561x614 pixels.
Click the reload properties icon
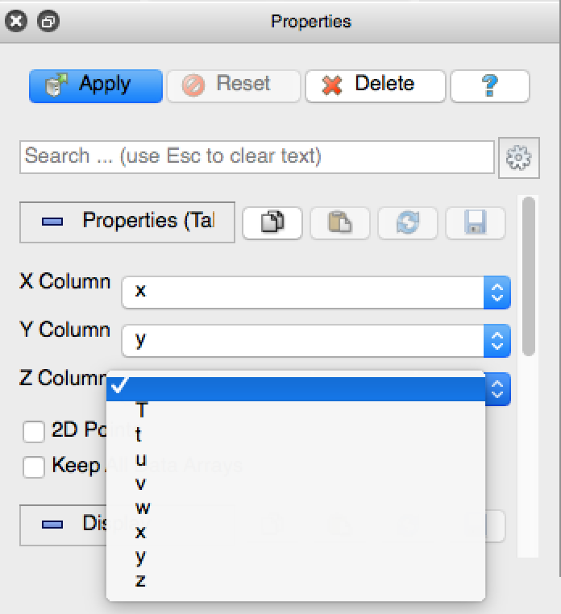407,223
